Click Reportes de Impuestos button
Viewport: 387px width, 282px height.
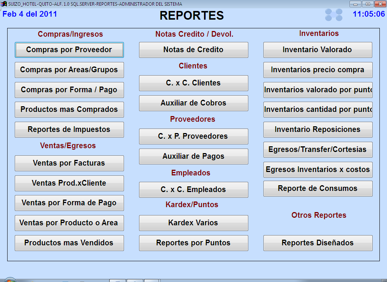point(69,130)
